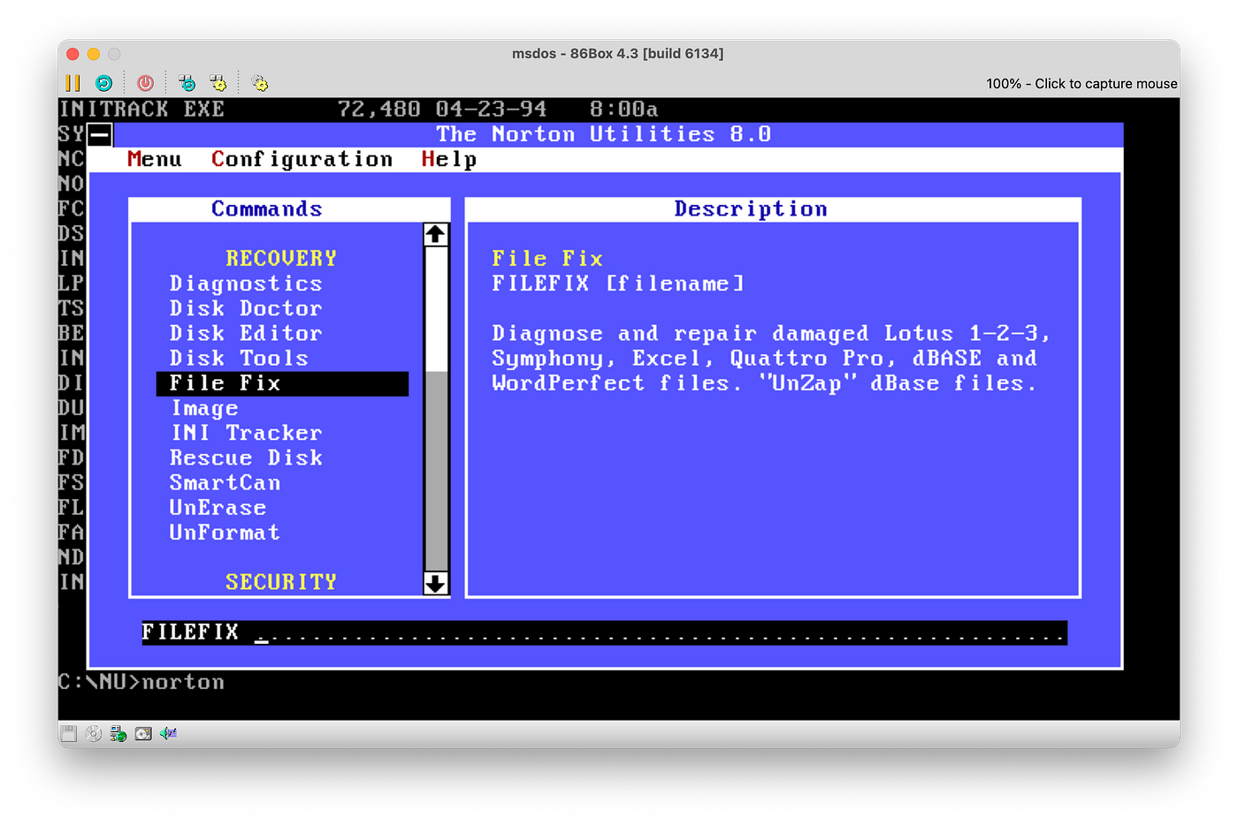Viewport: 1238px width, 825px height.
Task: Select UnErase command
Action: tap(218, 508)
